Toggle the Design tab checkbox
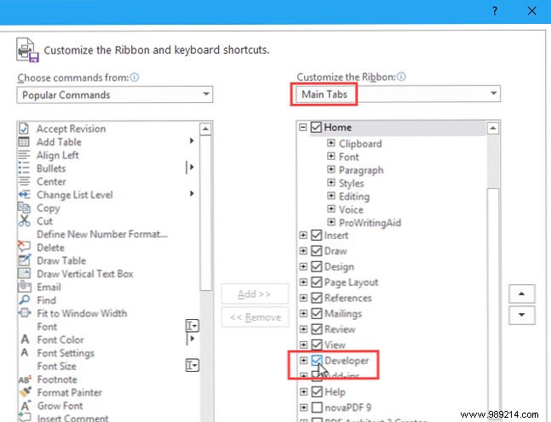This screenshot has width=551, height=422. (x=317, y=266)
